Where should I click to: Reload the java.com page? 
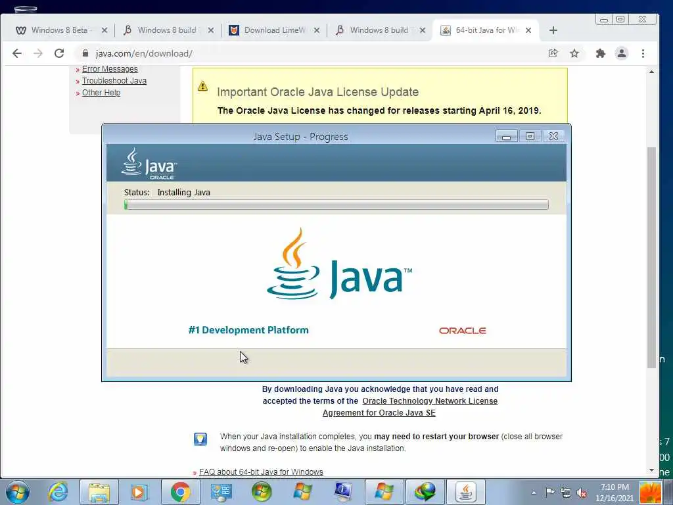click(59, 53)
